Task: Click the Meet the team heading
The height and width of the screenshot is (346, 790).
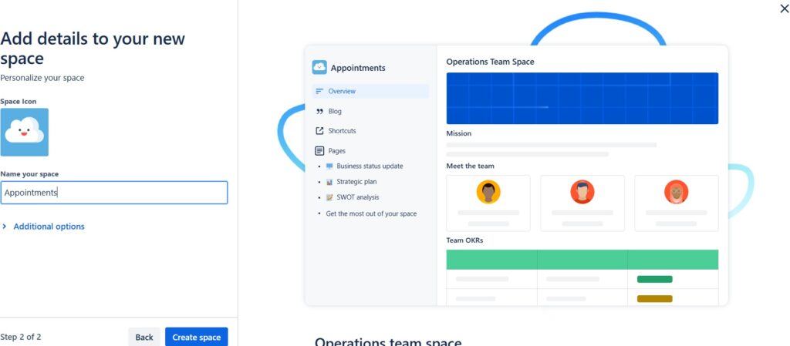Action: point(471,166)
